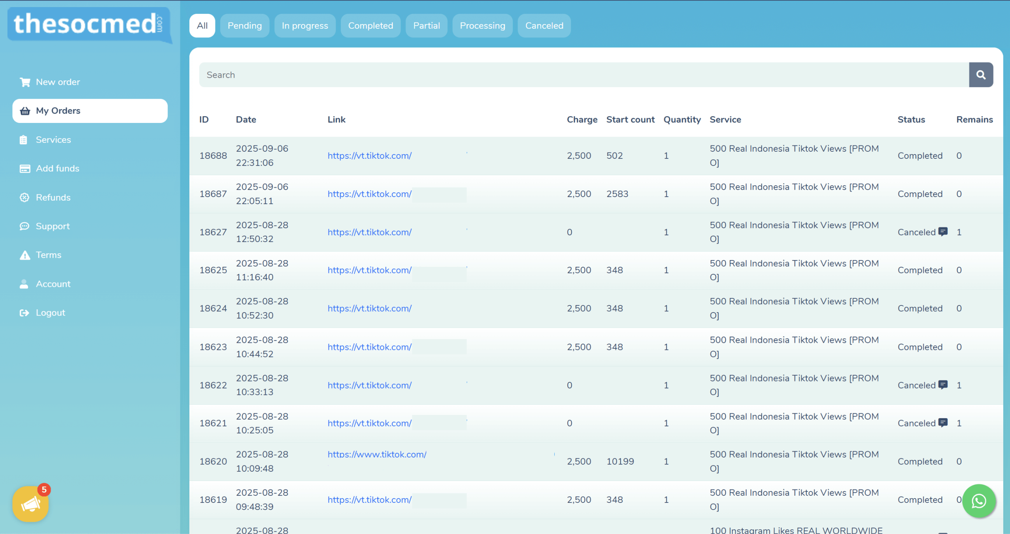The height and width of the screenshot is (534, 1010).
Task: Click comment icon beside order 18622 Canceled
Action: click(x=943, y=385)
